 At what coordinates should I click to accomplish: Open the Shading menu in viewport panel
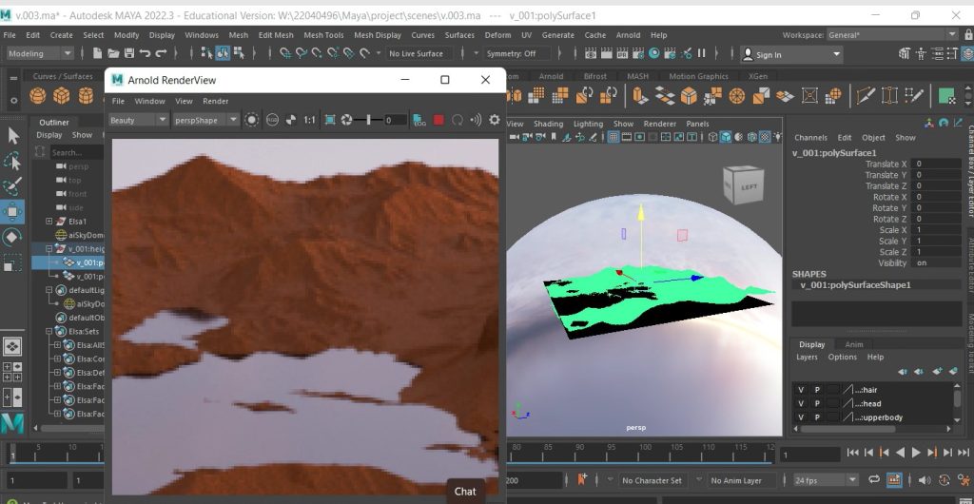[x=548, y=124]
